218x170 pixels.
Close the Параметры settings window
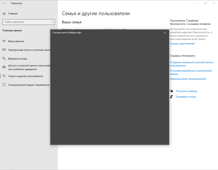tap(214, 3)
